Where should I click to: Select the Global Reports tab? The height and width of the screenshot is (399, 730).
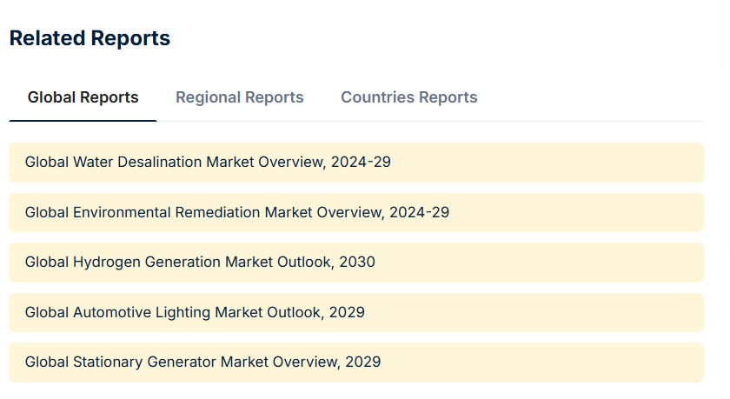tap(83, 97)
